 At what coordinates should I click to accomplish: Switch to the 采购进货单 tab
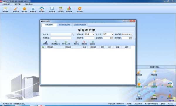coord(49,25)
